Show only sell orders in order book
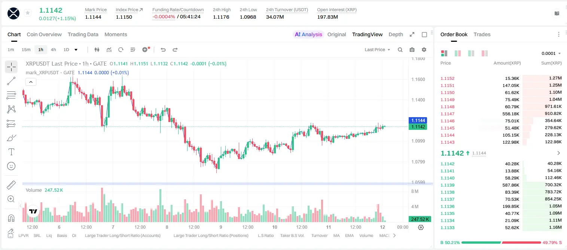The image size is (567, 250). [x=485, y=53]
